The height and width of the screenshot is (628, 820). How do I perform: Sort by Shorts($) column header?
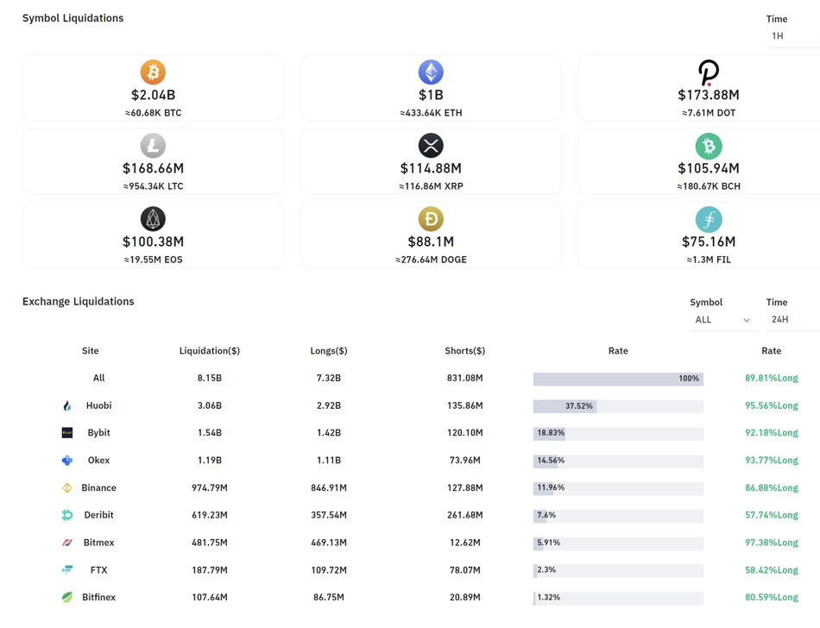tap(464, 351)
